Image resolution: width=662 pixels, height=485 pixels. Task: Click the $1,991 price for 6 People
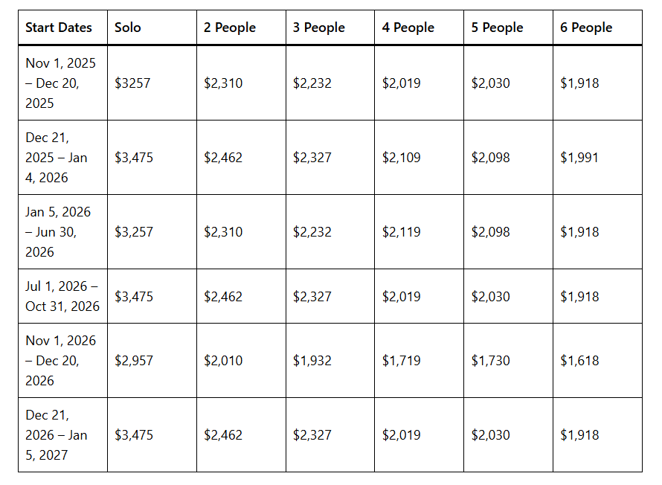[579, 158]
